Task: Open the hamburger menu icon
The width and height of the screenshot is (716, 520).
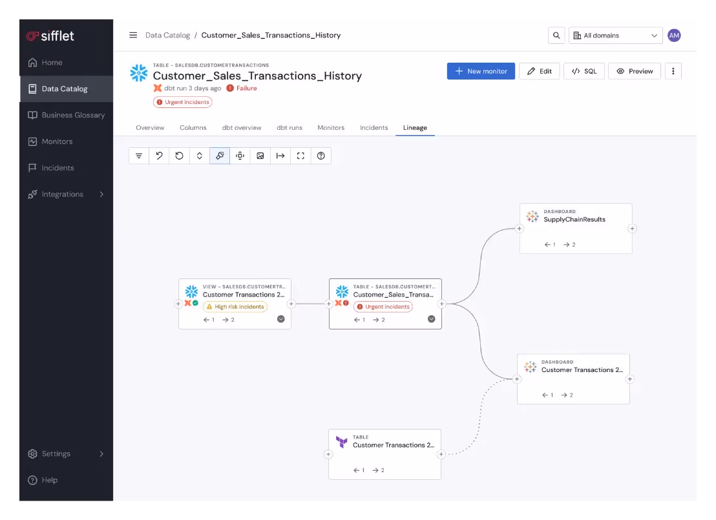Action: [x=133, y=35]
